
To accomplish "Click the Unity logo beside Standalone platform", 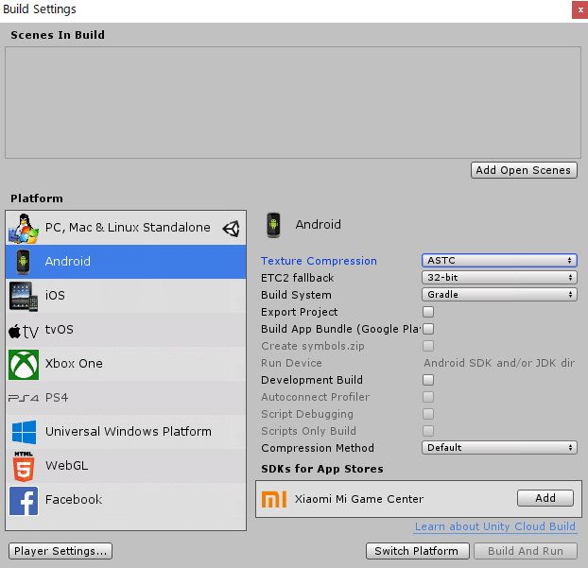I will tap(231, 229).
